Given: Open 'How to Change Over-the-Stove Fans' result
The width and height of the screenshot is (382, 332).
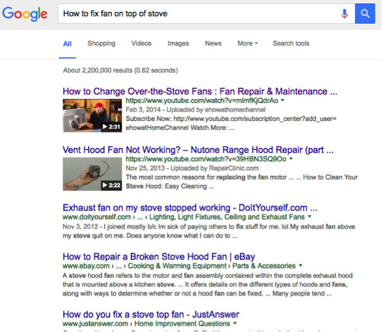Looking at the screenshot, I should (x=200, y=91).
